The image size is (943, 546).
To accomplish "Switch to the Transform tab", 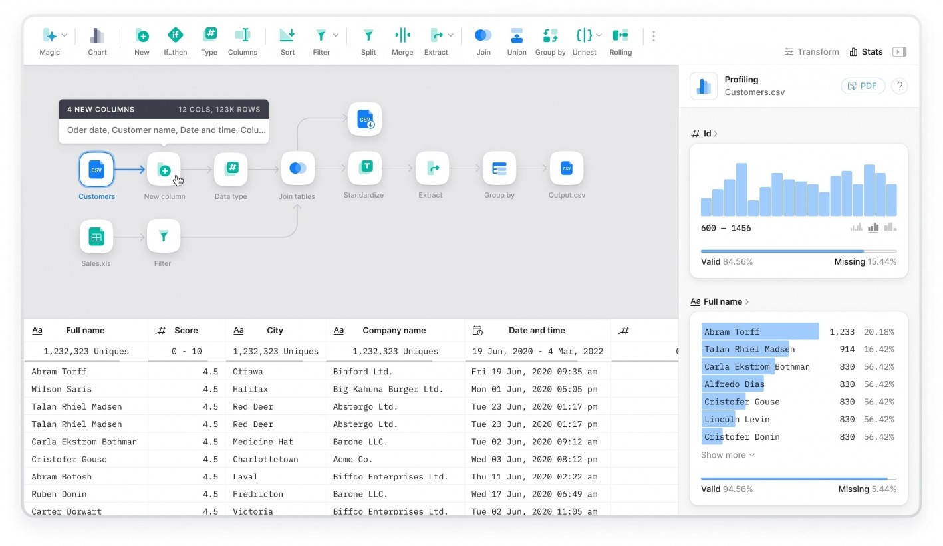I will coord(812,52).
